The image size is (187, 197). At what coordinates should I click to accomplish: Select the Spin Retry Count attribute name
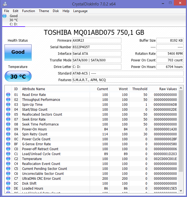click(x=35, y=134)
